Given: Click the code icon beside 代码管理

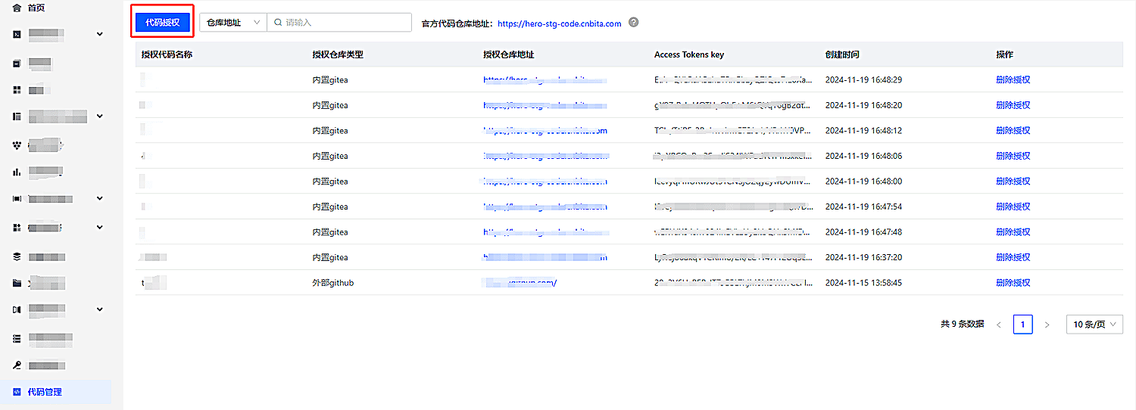Looking at the screenshot, I should (17, 392).
